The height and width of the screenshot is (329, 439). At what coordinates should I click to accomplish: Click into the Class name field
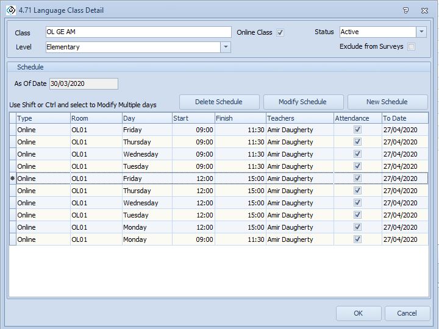138,32
